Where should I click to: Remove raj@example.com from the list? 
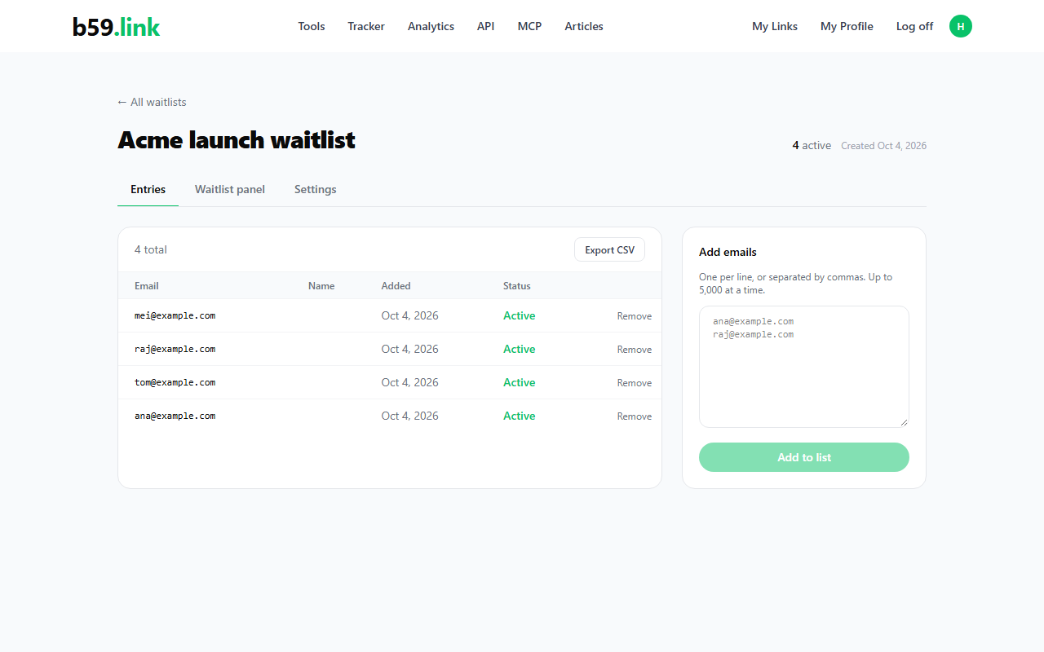point(635,350)
